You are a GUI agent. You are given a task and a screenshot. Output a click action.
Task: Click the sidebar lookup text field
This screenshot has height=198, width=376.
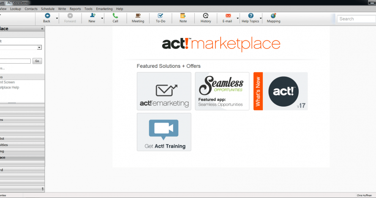pyautogui.click(x=15, y=61)
